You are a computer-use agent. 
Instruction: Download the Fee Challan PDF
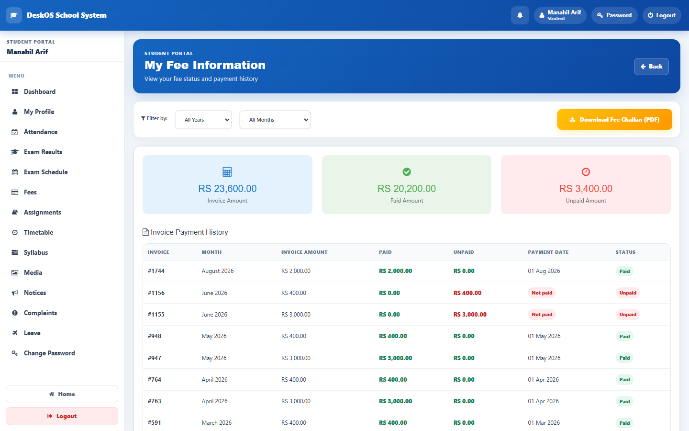point(615,120)
